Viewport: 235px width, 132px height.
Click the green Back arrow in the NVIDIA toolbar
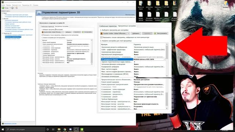coord(3,8)
